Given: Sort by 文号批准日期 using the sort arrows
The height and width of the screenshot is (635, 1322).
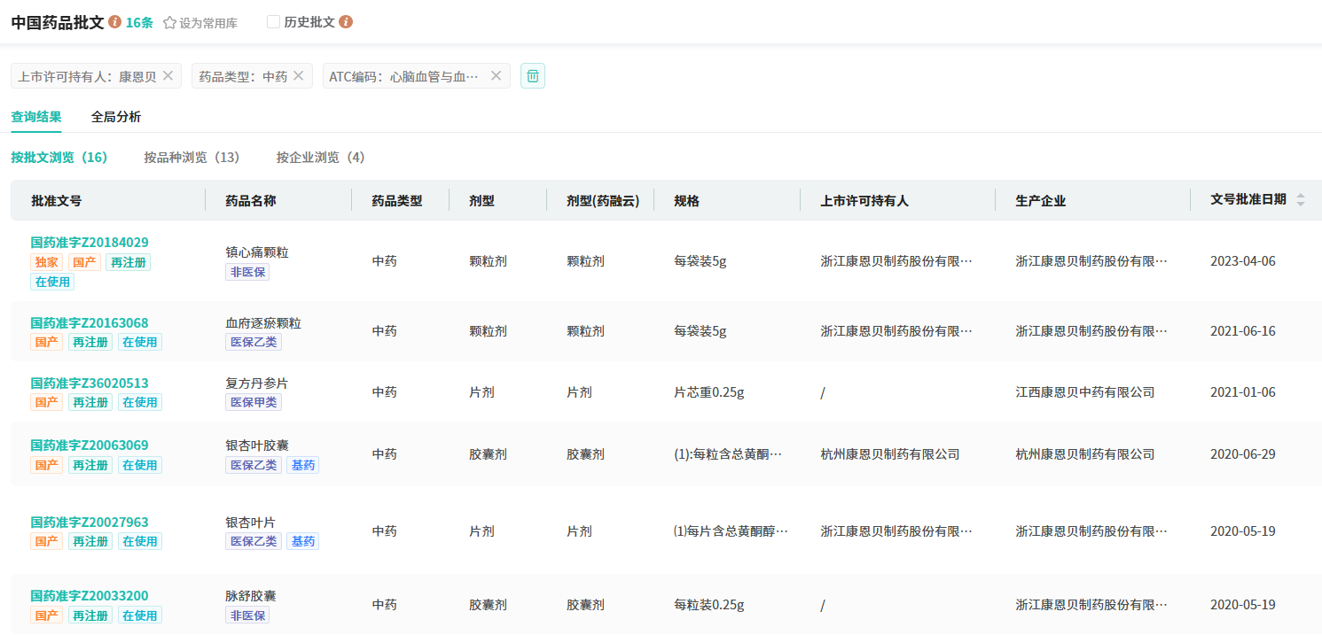Looking at the screenshot, I should (1300, 200).
